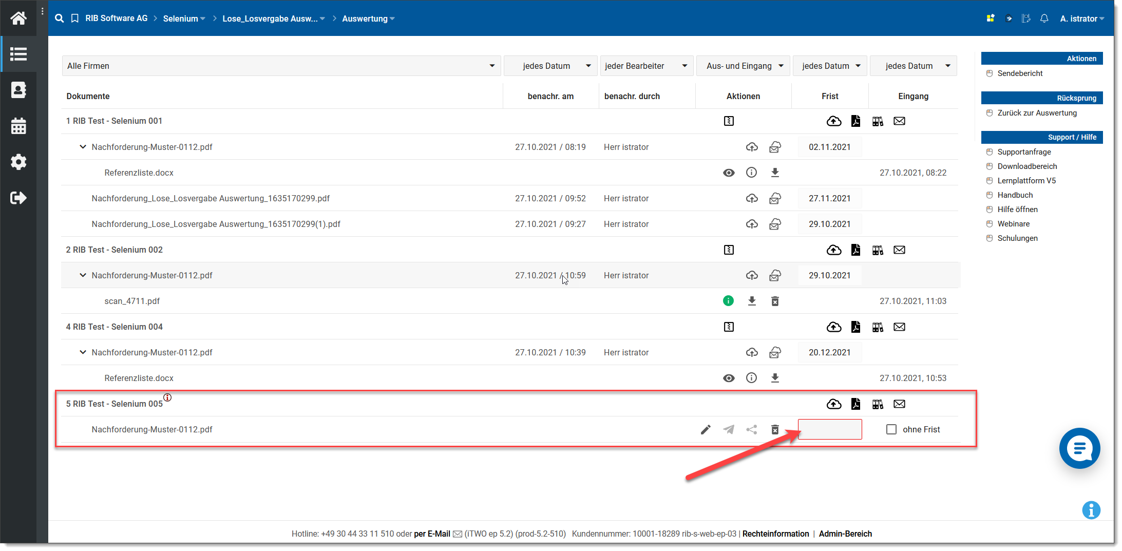Viewport: 1122px width, 551px height.
Task: Open Handbuch link
Action: point(1015,195)
